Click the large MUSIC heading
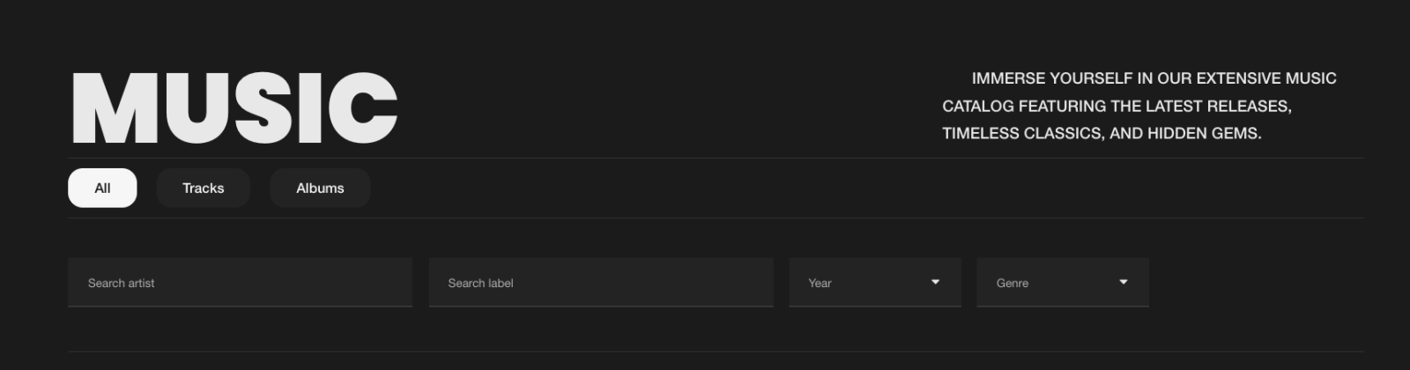 (x=234, y=107)
